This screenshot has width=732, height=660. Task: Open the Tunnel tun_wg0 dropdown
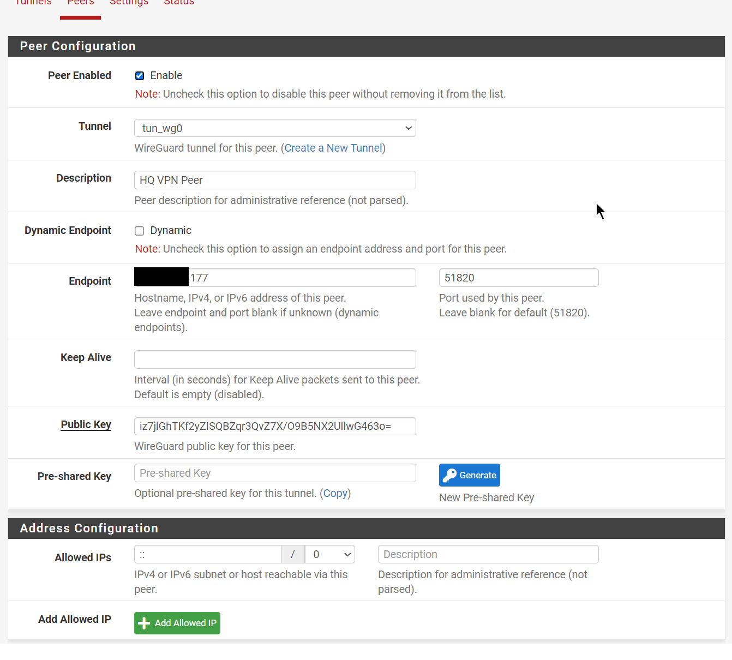click(275, 128)
